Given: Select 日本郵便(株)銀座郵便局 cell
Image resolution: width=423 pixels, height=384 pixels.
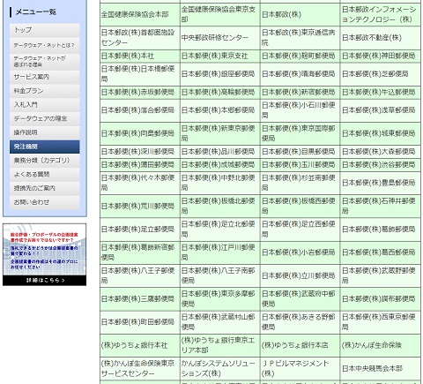Looking at the screenshot, I should click(x=220, y=74).
